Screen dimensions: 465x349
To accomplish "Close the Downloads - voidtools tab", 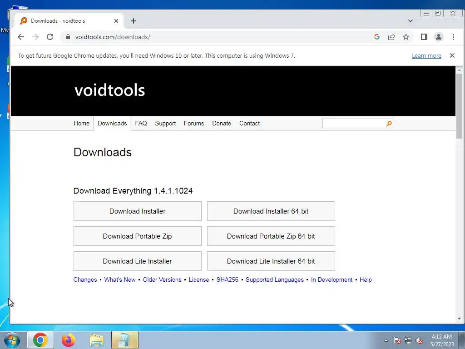I will [x=116, y=21].
